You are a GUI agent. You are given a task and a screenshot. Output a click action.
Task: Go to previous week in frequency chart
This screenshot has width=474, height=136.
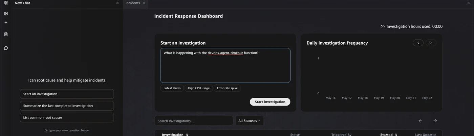418,43
